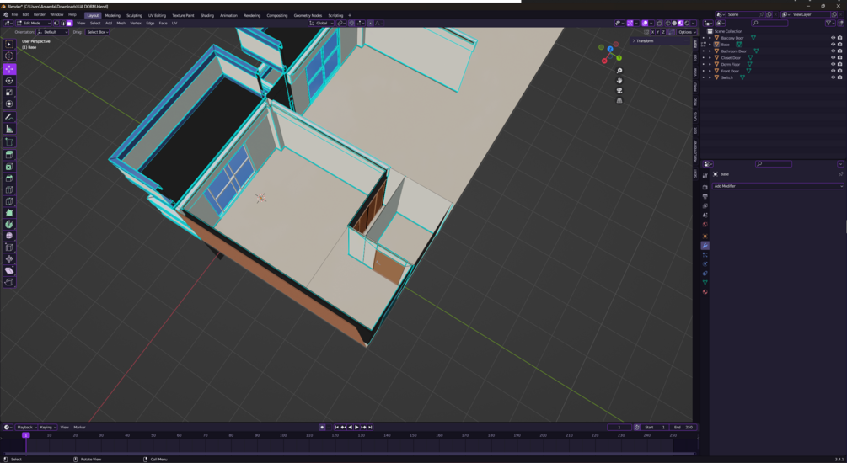Viewport: 847px width, 463px height.
Task: Open the Edit Mode dropdown
Action: click(34, 24)
